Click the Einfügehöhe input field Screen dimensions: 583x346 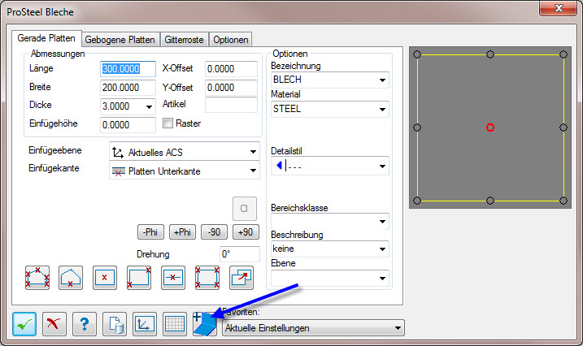128,125
